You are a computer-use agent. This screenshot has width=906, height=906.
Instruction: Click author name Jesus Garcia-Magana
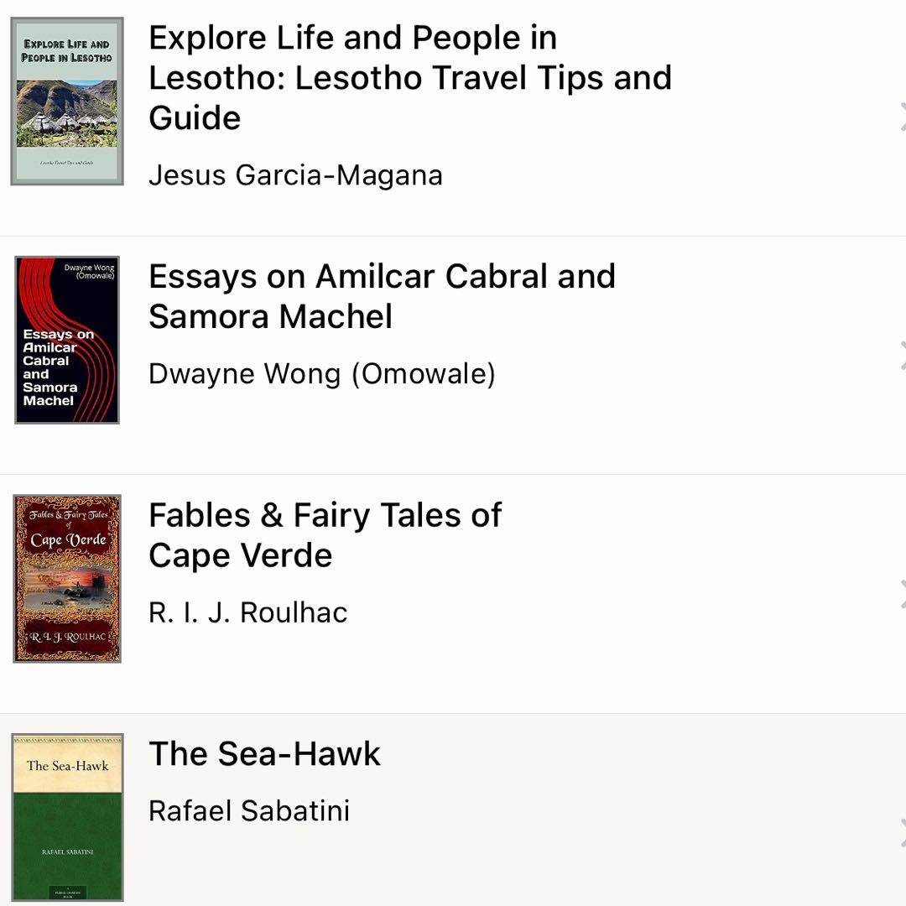point(295,175)
